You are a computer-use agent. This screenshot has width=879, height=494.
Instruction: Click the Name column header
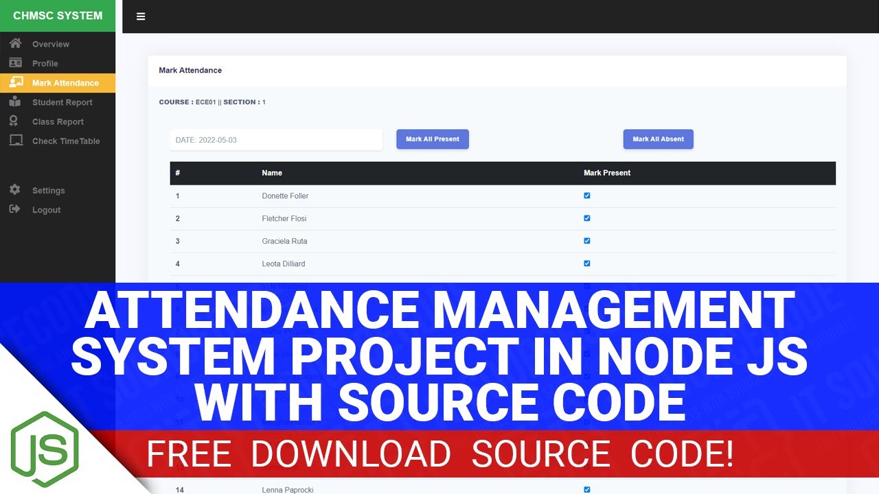[x=272, y=173]
